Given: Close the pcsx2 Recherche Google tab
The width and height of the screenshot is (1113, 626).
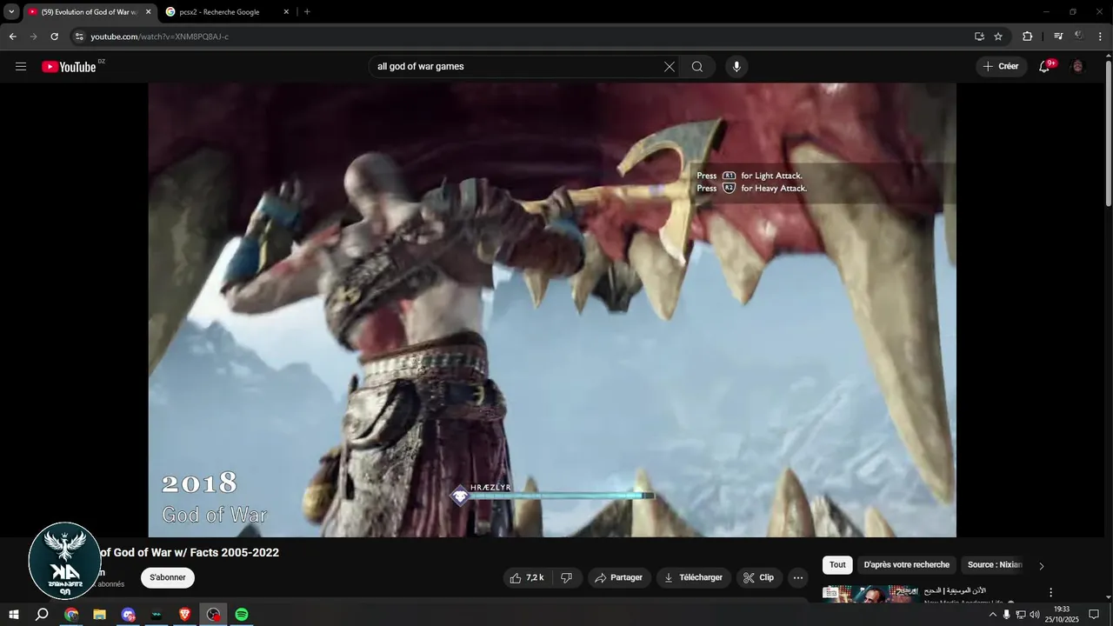Looking at the screenshot, I should pyautogui.click(x=286, y=12).
